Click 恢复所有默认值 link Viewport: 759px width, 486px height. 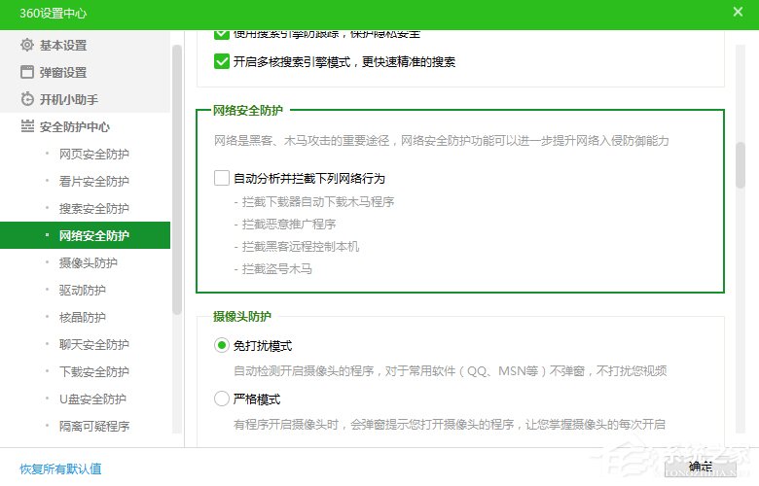tap(60, 469)
